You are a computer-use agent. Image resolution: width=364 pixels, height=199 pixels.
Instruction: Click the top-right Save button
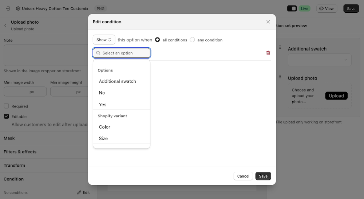(x=351, y=9)
